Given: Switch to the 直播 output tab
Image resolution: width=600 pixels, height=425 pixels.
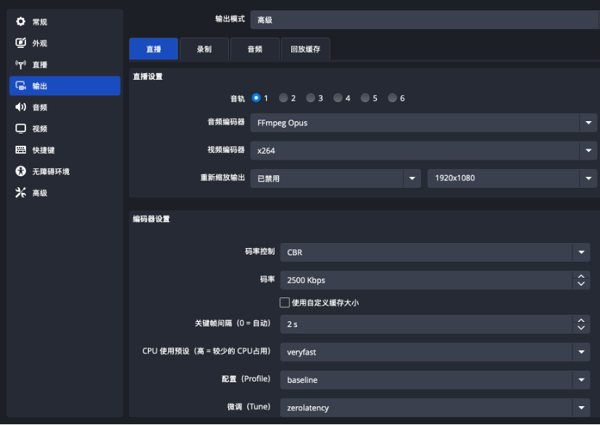Looking at the screenshot, I should (x=154, y=49).
